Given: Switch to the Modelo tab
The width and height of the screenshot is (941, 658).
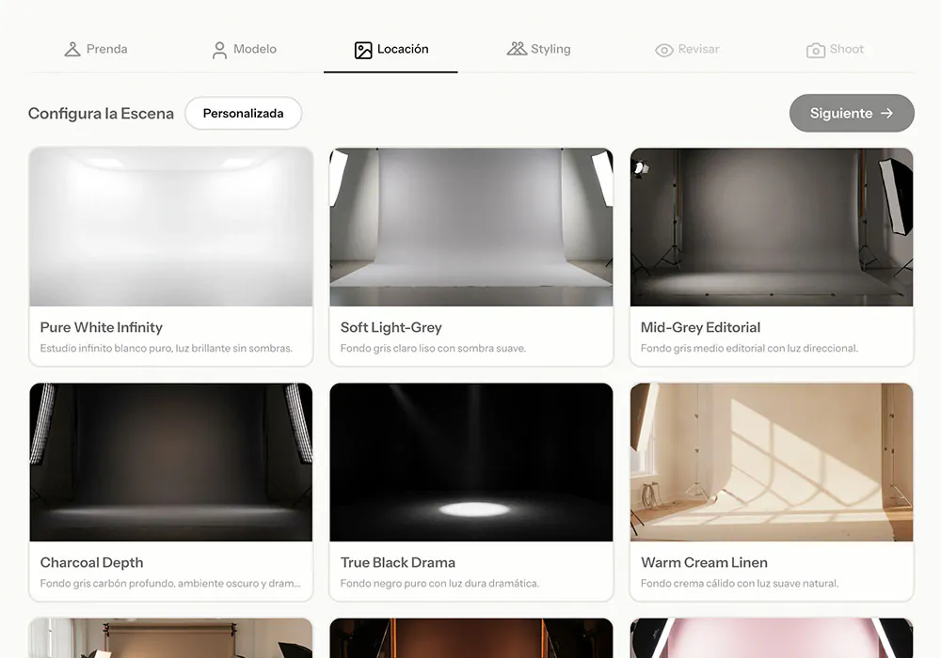Looking at the screenshot, I should coord(245,49).
